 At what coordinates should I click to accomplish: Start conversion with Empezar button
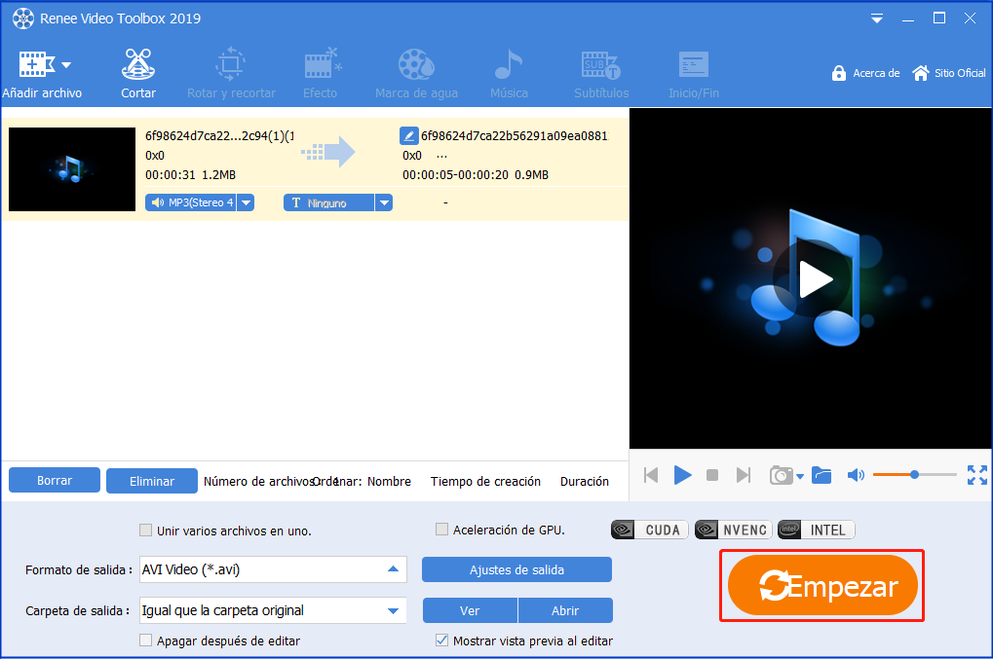[822, 586]
